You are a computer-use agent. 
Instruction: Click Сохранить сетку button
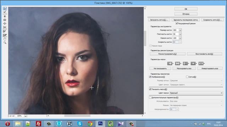point(212,20)
